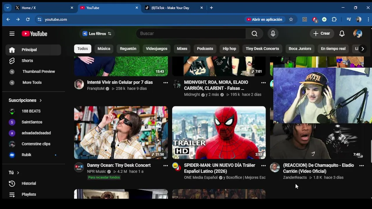Open options for De Chamaquito reaction video
The height and width of the screenshot is (209, 372).
(362, 165)
